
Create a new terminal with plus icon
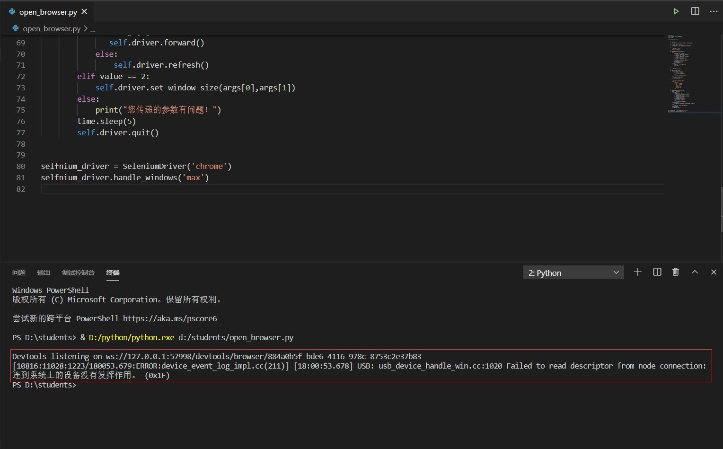(638, 272)
